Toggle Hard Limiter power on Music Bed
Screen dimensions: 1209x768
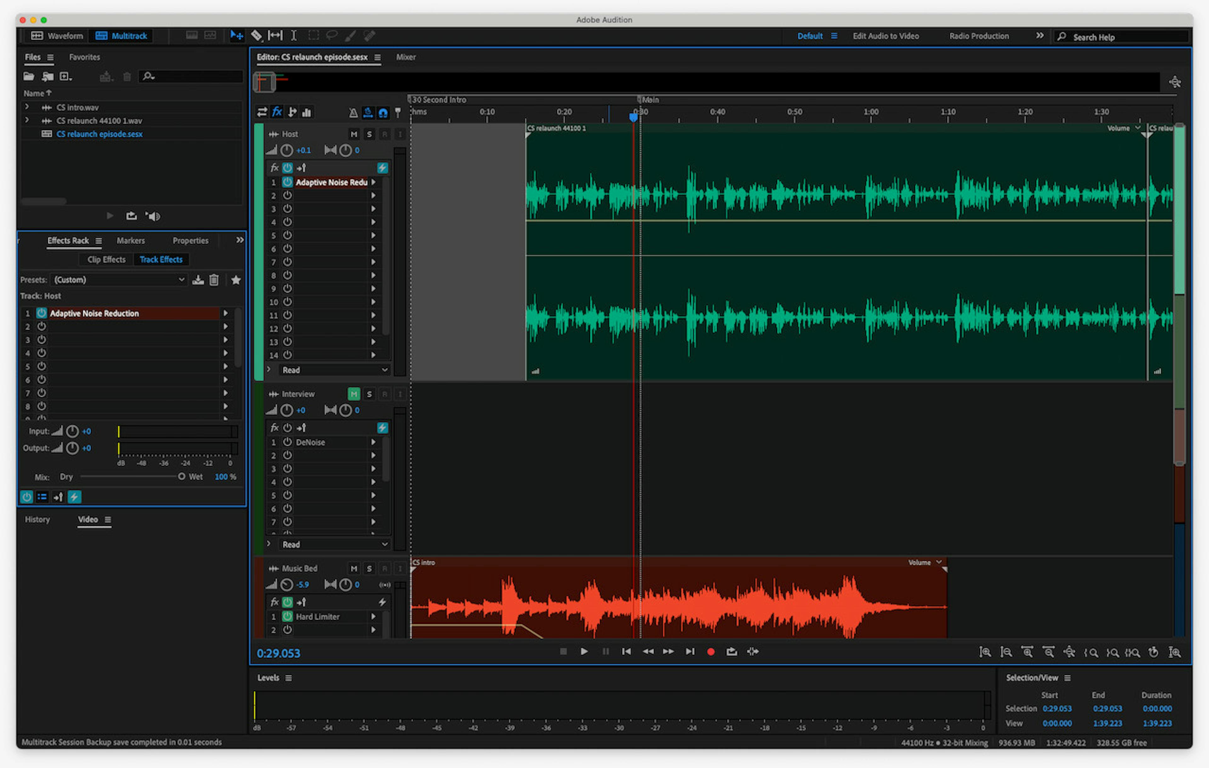(x=287, y=616)
